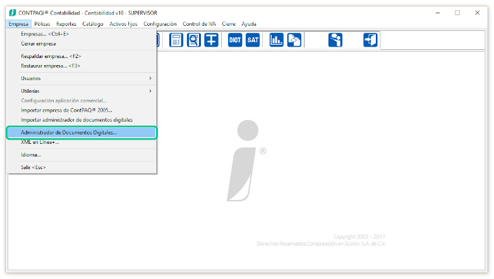Image resolution: width=494 pixels, height=279 pixels.
Task: Click the T-account balance toolbar icon
Action: [x=211, y=40]
